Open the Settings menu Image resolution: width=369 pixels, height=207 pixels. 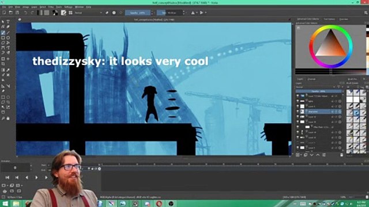[x=68, y=7]
